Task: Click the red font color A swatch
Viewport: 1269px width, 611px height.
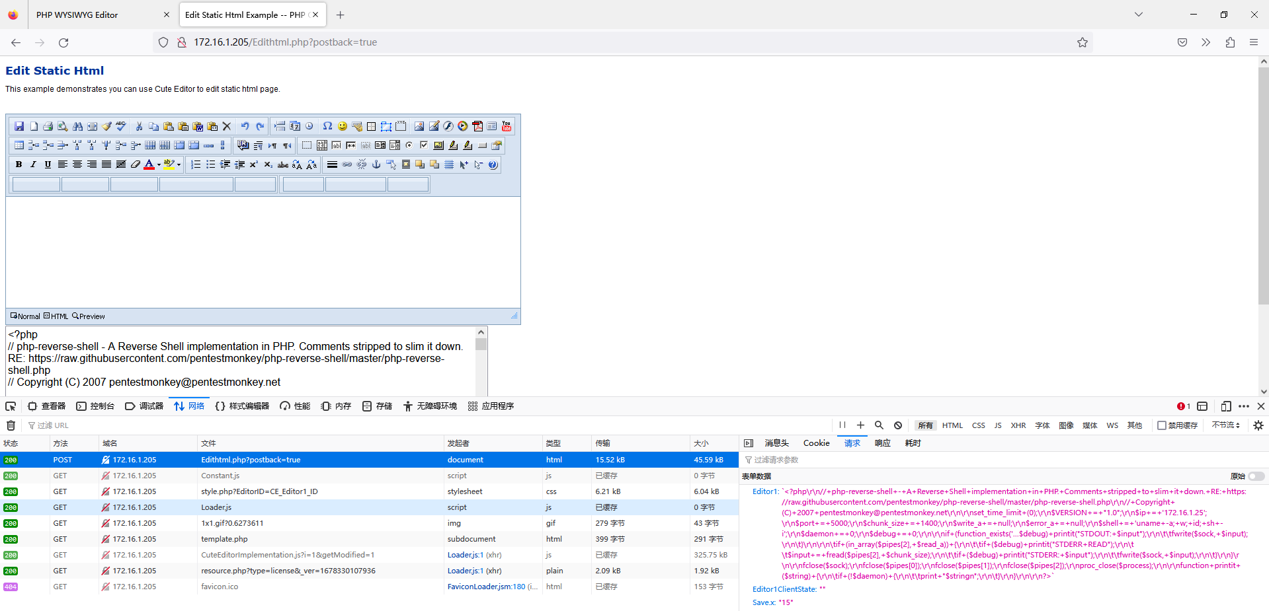Action: (x=149, y=164)
